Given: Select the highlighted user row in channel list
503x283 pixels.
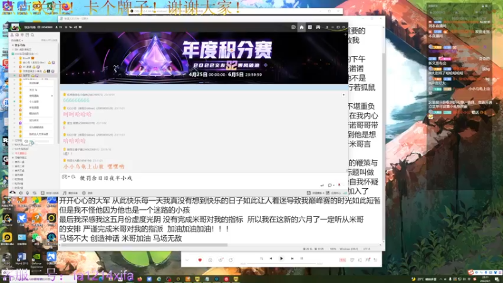Looking at the screenshot, I should [34, 75].
